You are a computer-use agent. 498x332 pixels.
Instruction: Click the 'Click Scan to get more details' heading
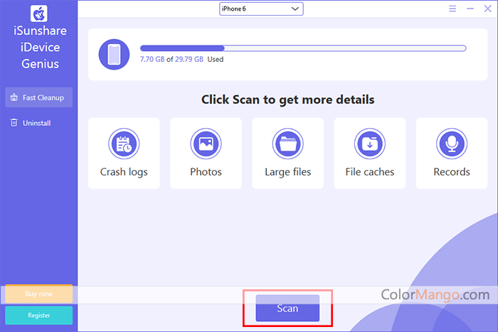coord(287,100)
